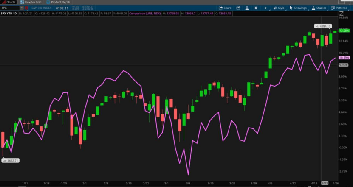The width and height of the screenshot is (353, 187).
Task: Expand the symbol dropdown arrow next to SPX
Action: pyautogui.click(x=22, y=8)
